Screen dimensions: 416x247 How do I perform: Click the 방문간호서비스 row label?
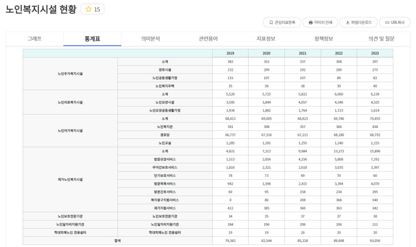coord(165,192)
